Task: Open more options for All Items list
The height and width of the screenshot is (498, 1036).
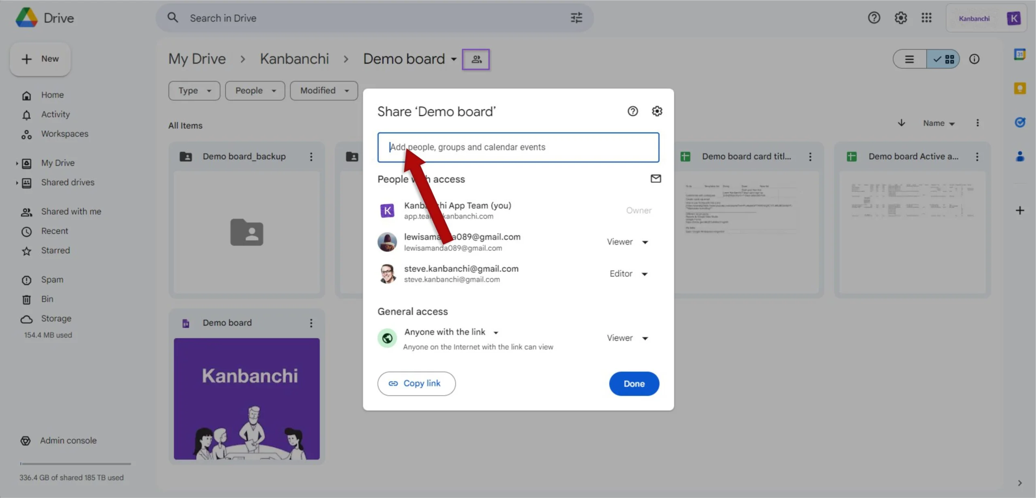Action: tap(977, 123)
